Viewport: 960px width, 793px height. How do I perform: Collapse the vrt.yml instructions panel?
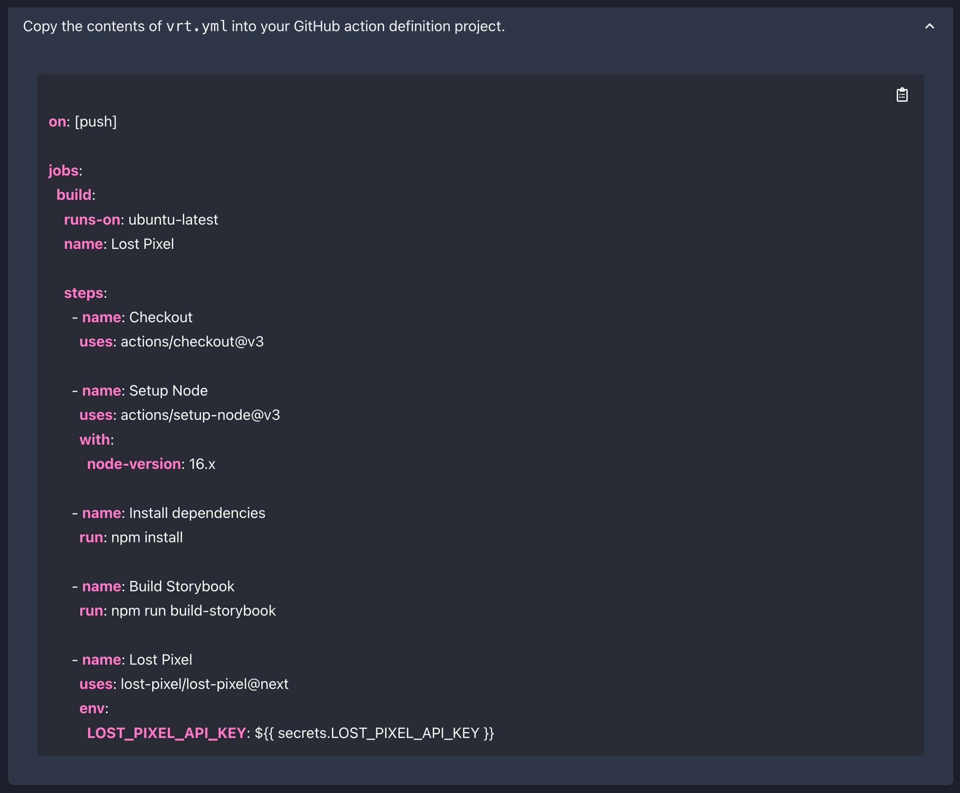click(929, 27)
